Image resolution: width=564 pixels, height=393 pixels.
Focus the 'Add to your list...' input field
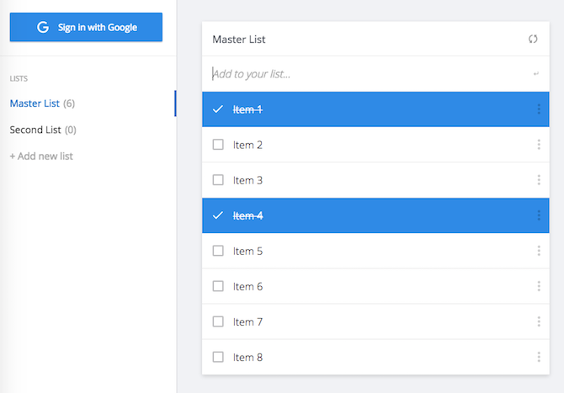pyautogui.click(x=362, y=74)
